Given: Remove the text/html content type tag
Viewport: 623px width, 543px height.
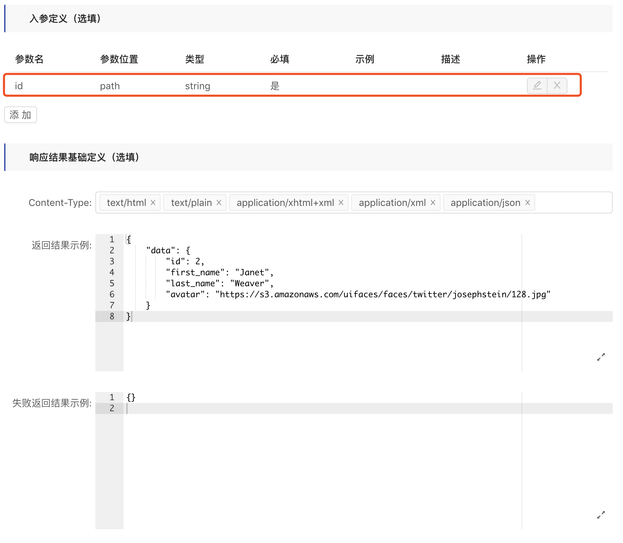Looking at the screenshot, I should [x=153, y=203].
